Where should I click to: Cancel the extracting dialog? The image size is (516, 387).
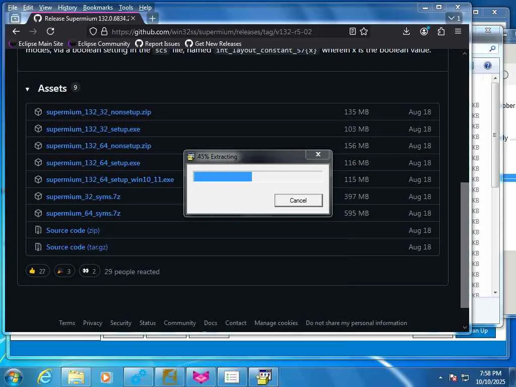coord(298,201)
